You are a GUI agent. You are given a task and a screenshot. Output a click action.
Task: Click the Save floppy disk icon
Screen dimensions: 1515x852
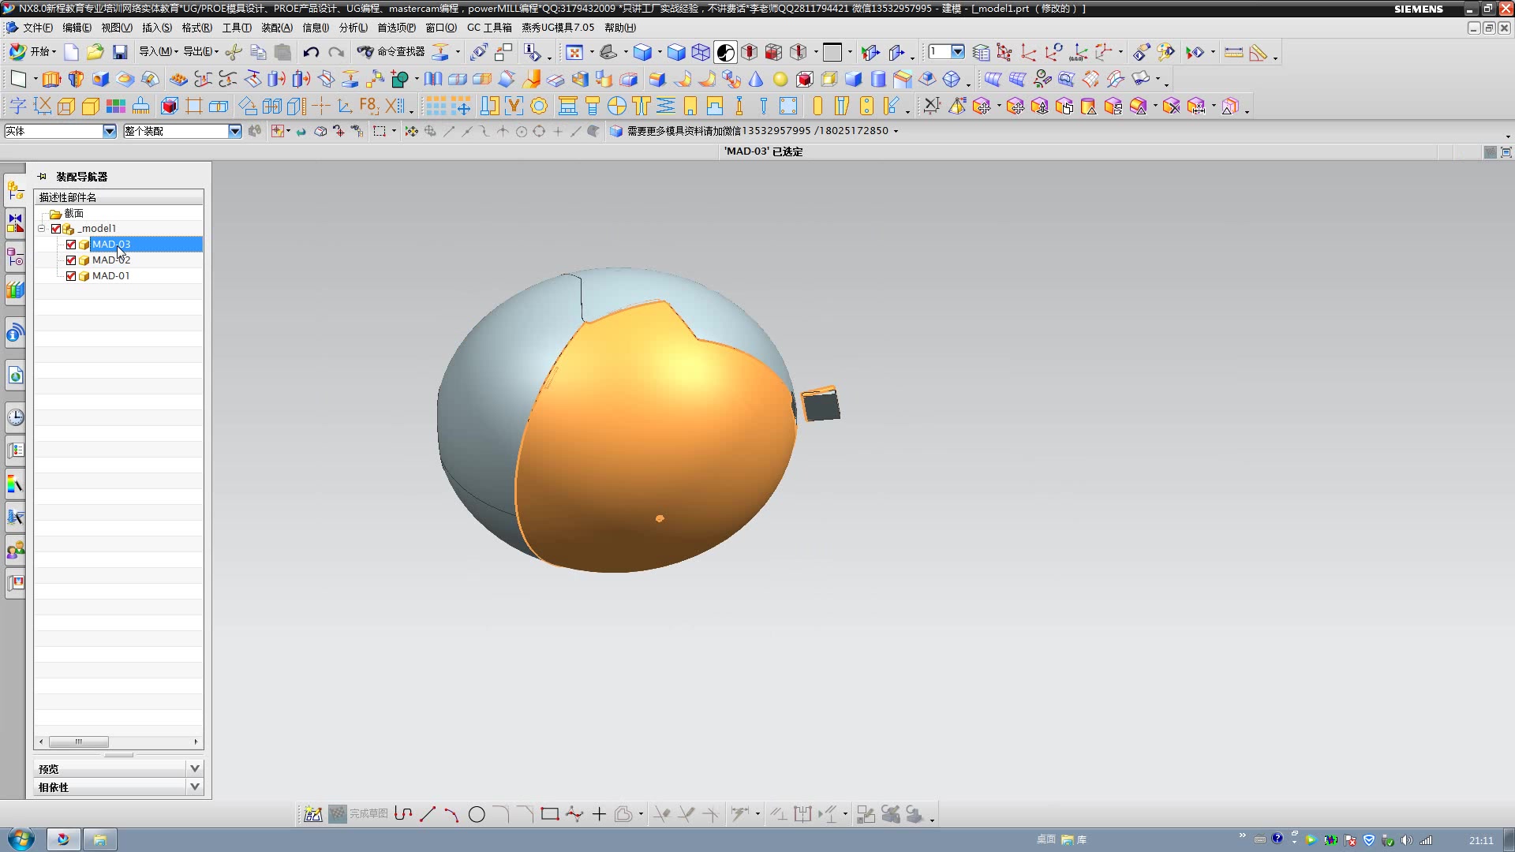point(120,53)
